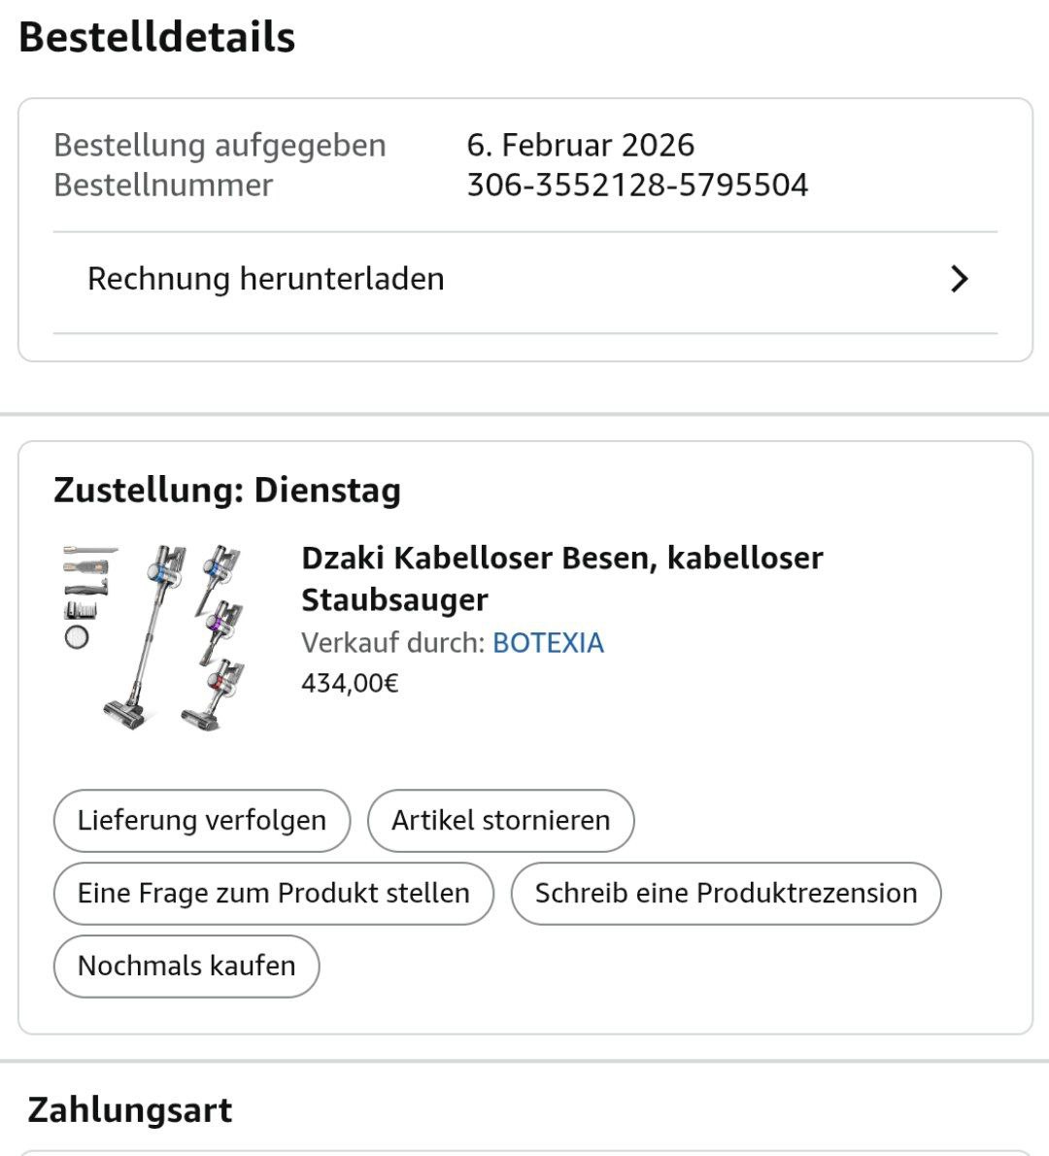Click the chevron arrow beside Rechnung herunterladen
The image size is (1049, 1156).
[960, 279]
